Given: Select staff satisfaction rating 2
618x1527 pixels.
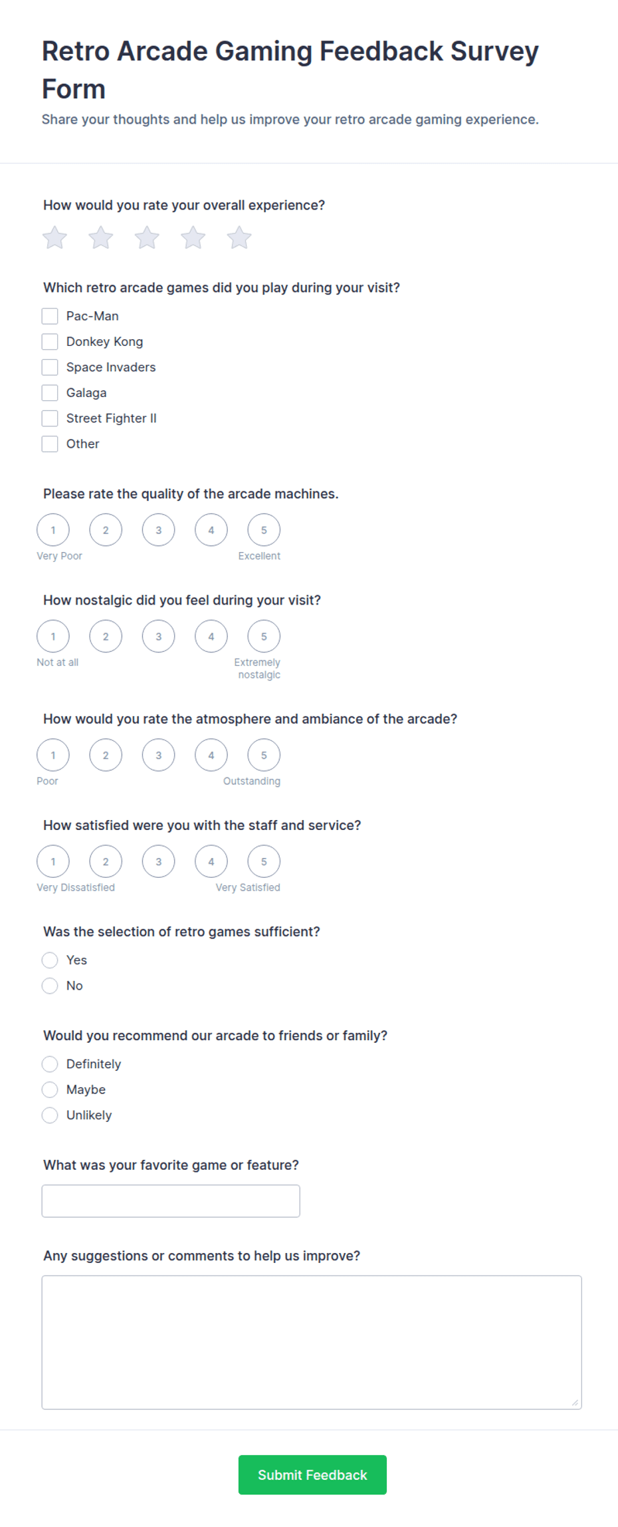Looking at the screenshot, I should pyautogui.click(x=106, y=862).
